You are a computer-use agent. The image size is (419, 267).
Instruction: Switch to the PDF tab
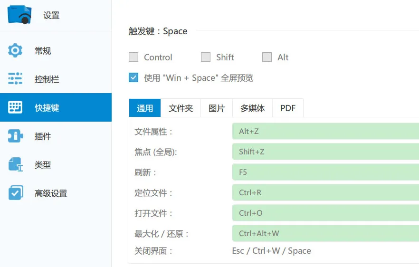click(x=288, y=108)
